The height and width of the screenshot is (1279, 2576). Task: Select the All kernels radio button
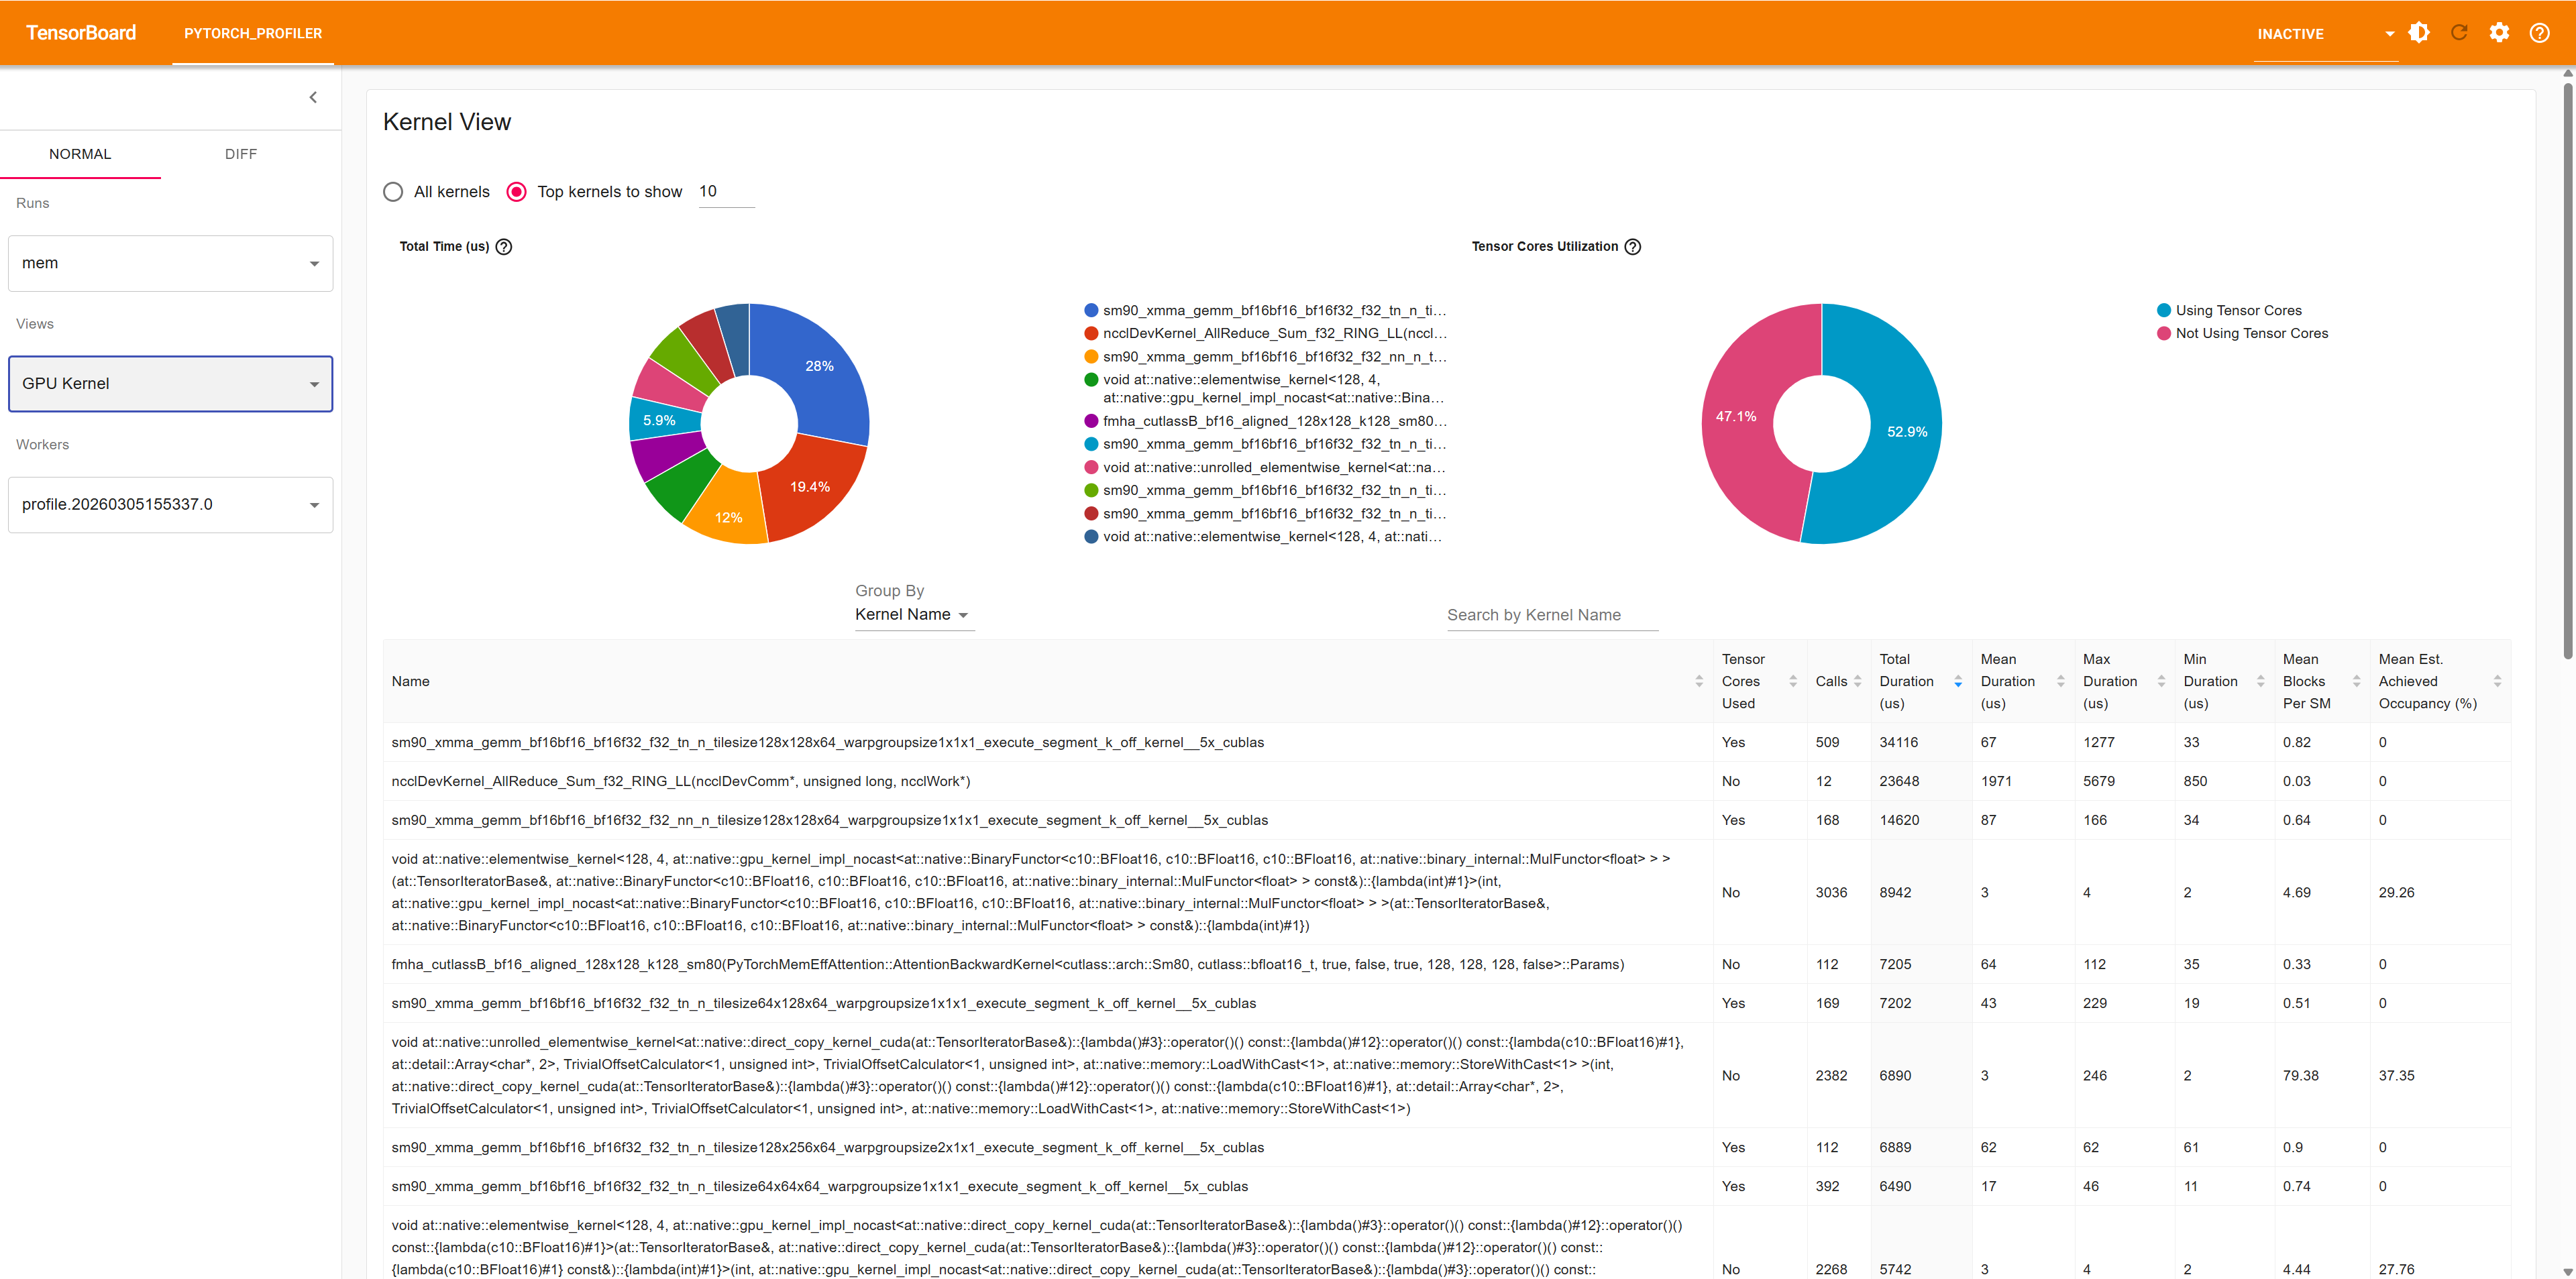tap(393, 192)
